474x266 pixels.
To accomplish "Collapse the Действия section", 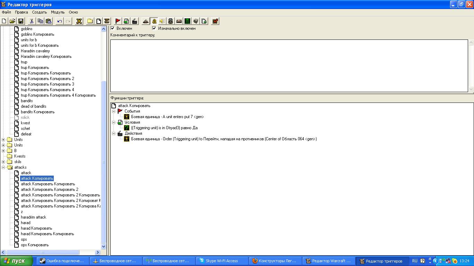I will point(113,133).
